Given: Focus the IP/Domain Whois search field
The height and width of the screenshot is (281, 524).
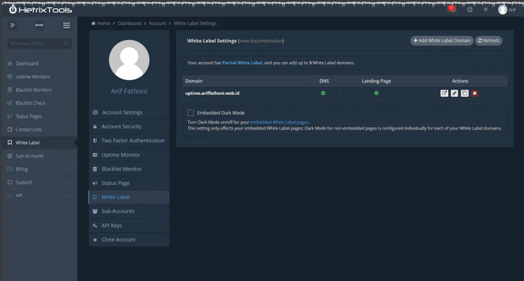Looking at the screenshot, I should pyautogui.click(x=39, y=44).
